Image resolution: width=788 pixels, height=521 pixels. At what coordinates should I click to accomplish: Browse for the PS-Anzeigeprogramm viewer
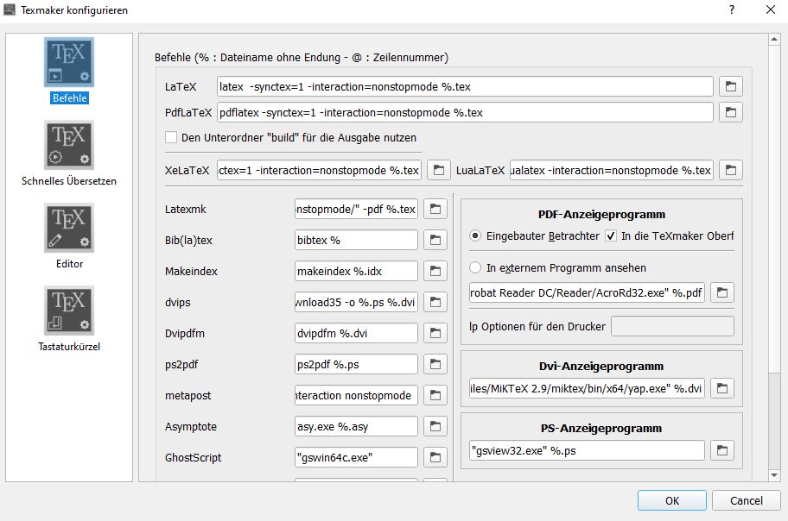tap(721, 450)
